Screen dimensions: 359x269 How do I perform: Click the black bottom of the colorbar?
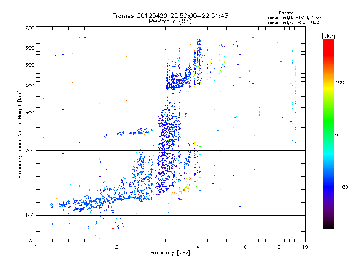click(328, 226)
